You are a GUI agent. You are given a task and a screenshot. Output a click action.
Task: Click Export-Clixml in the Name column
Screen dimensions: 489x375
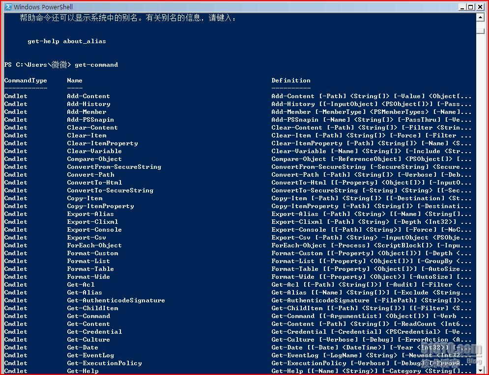(92, 221)
